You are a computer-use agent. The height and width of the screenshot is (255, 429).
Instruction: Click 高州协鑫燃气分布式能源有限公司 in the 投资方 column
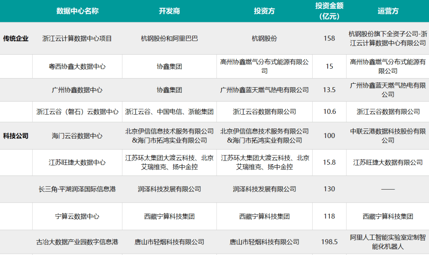point(264,66)
